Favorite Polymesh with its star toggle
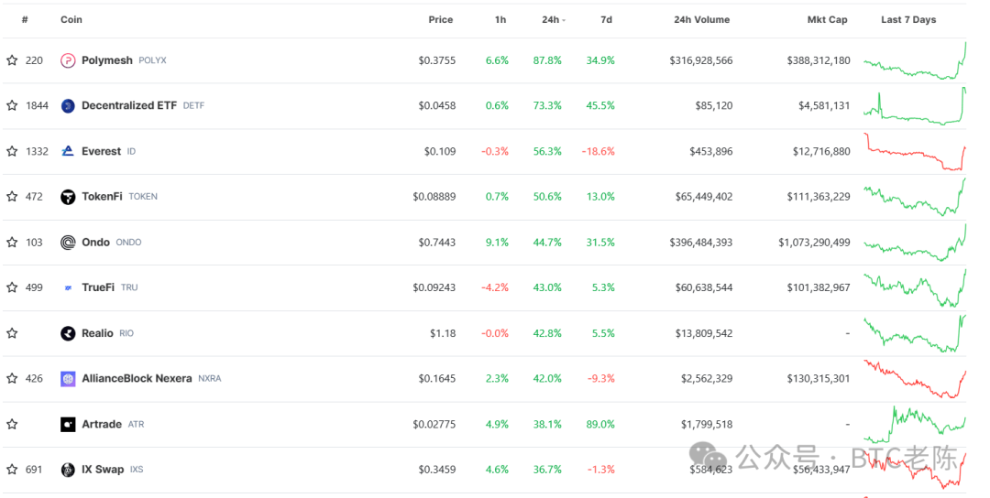This screenshot has height=498, width=990. (12, 60)
